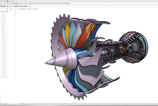Click the browser address bar
Screen dimensions: 158x106
coord(40,3)
